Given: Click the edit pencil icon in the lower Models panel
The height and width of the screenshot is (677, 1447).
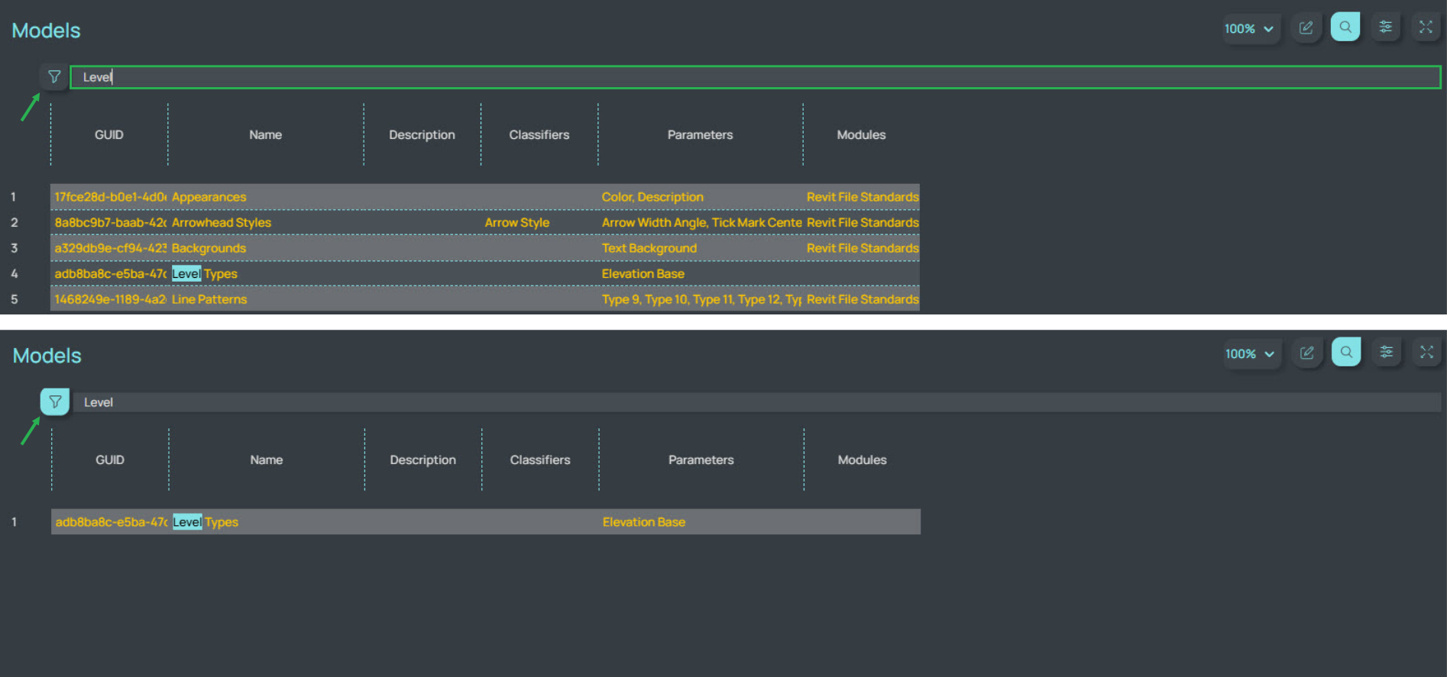Looking at the screenshot, I should pos(1306,353).
